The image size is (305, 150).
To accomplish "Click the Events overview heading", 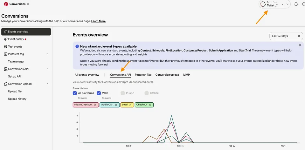I will coord(90,35).
